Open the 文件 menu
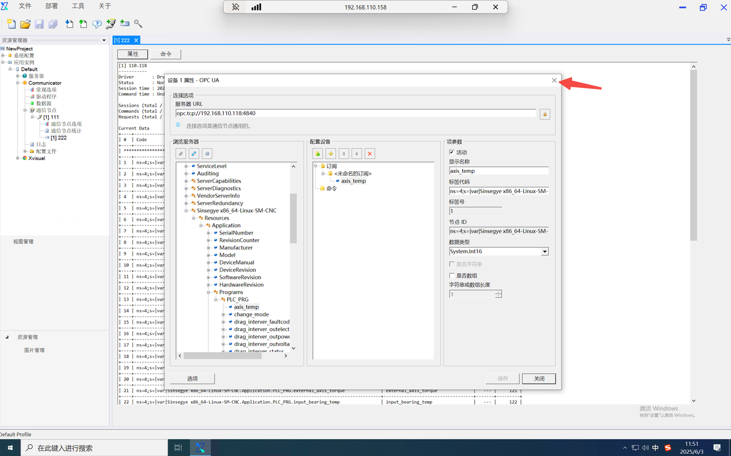Image resolution: width=731 pixels, height=456 pixels. [x=25, y=6]
